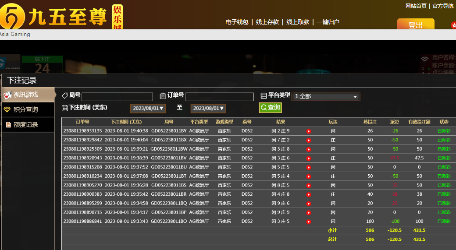Open the 电子钱包 link

237,22
